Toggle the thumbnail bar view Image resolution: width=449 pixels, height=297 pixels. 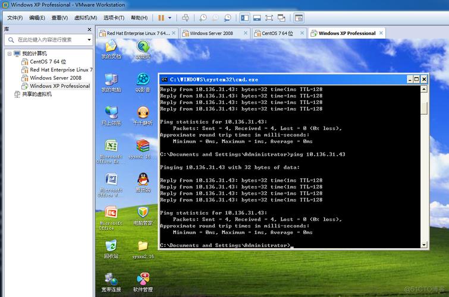click(x=257, y=18)
